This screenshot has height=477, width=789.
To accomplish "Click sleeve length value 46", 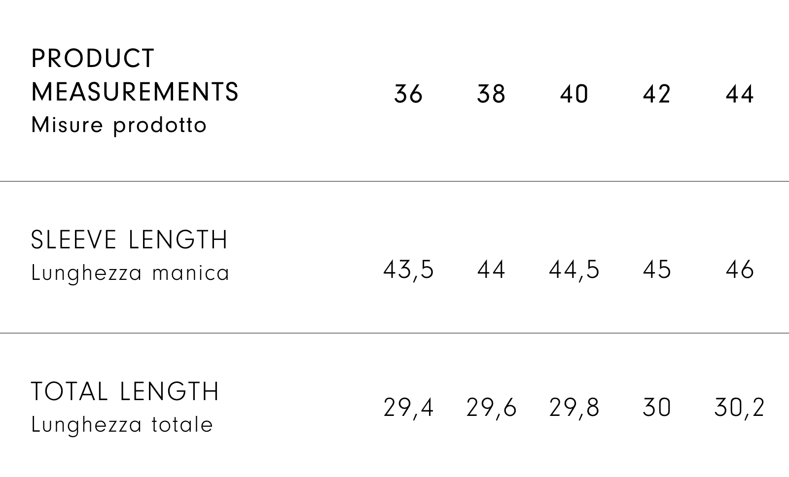I will point(740,270).
